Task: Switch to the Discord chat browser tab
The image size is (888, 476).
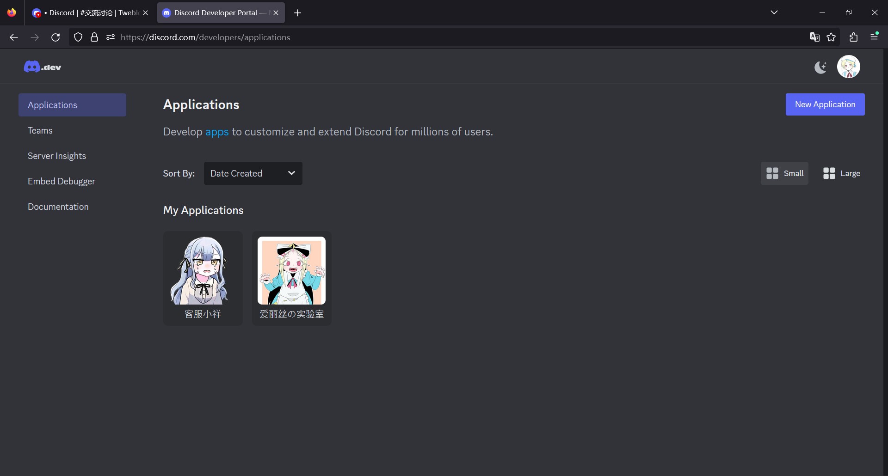Action: click(88, 13)
